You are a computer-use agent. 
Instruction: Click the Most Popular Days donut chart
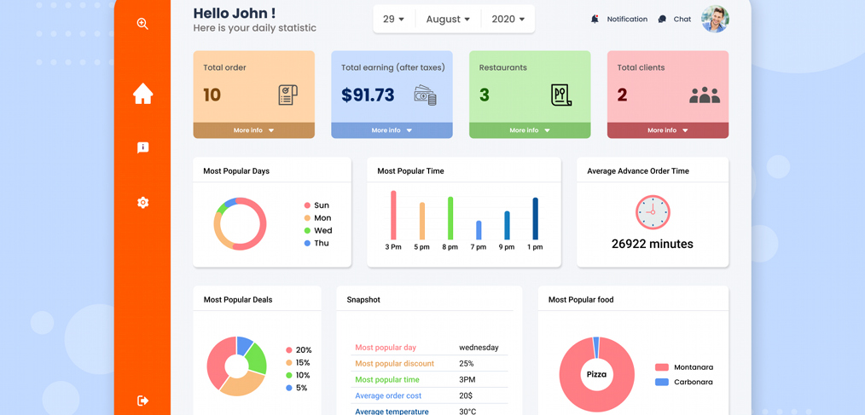click(240, 224)
